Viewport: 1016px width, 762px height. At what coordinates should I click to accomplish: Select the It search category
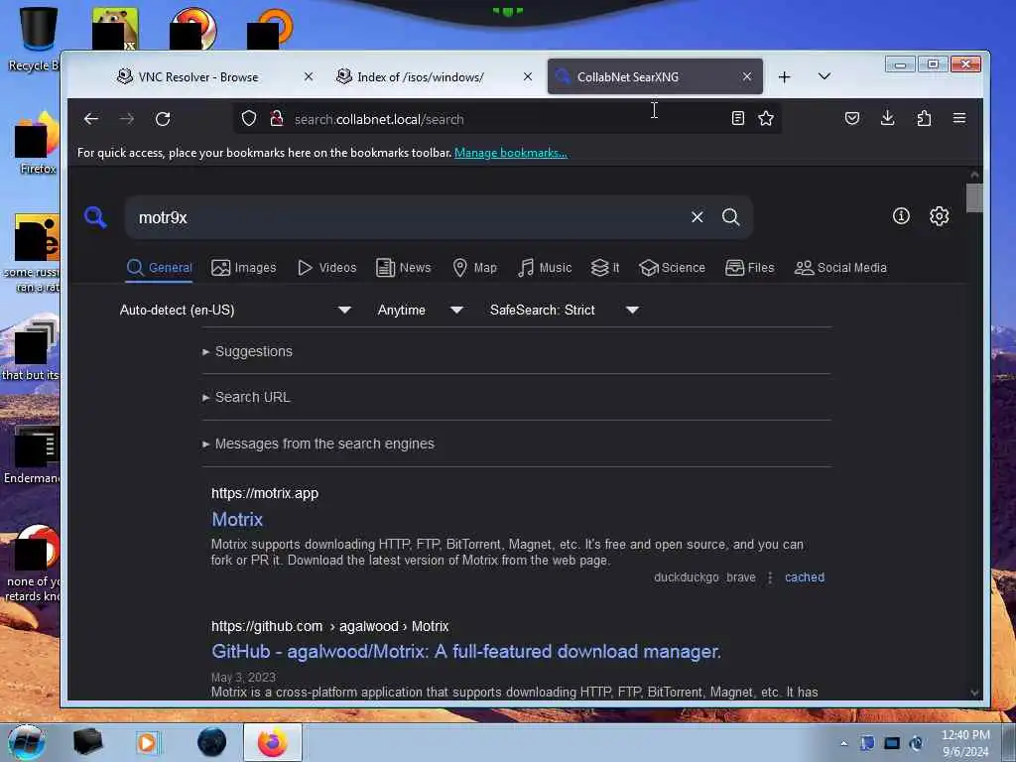pos(605,268)
